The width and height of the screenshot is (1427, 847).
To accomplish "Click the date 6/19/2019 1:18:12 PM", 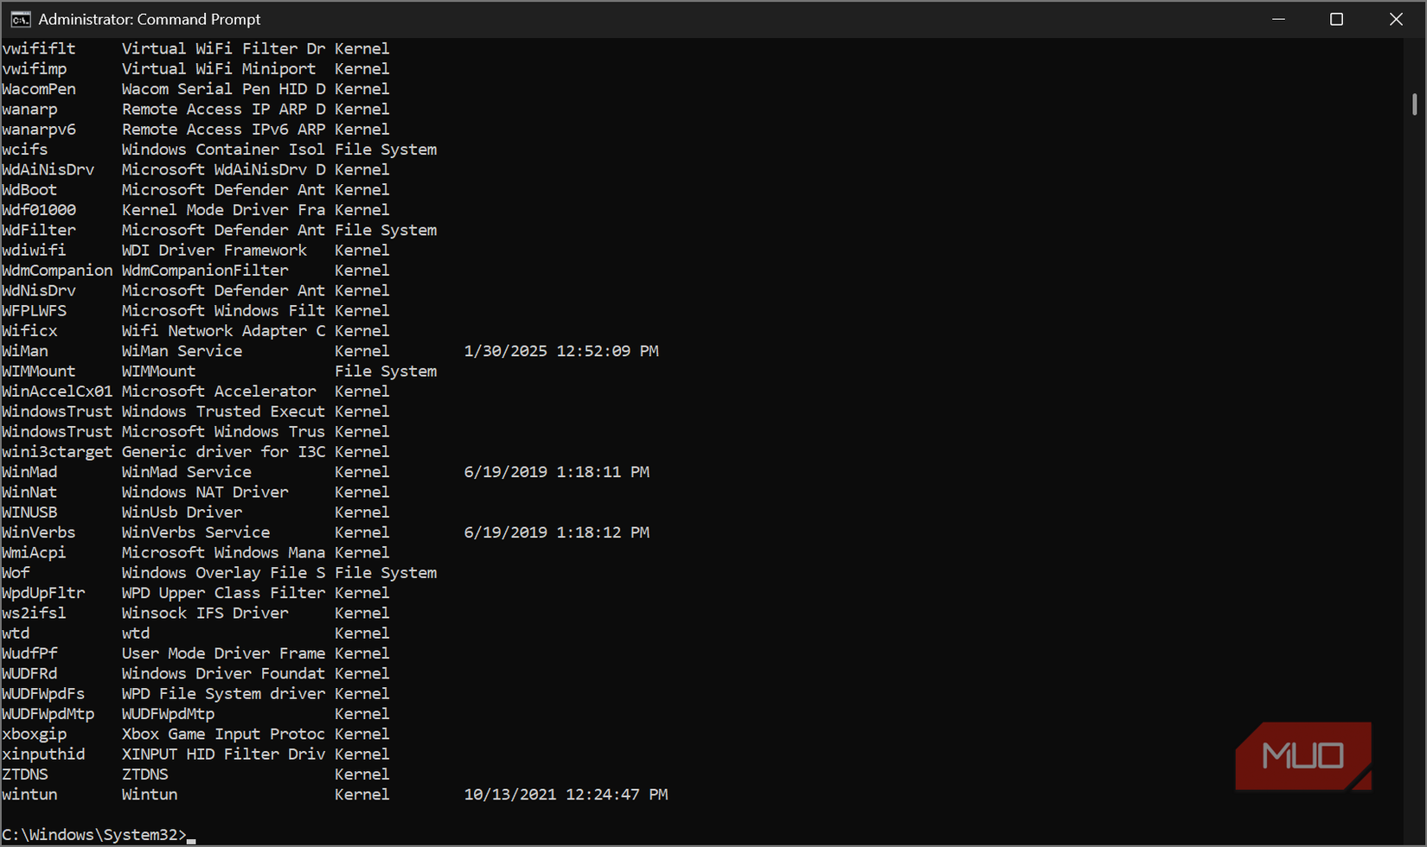I will pyautogui.click(x=557, y=533).
